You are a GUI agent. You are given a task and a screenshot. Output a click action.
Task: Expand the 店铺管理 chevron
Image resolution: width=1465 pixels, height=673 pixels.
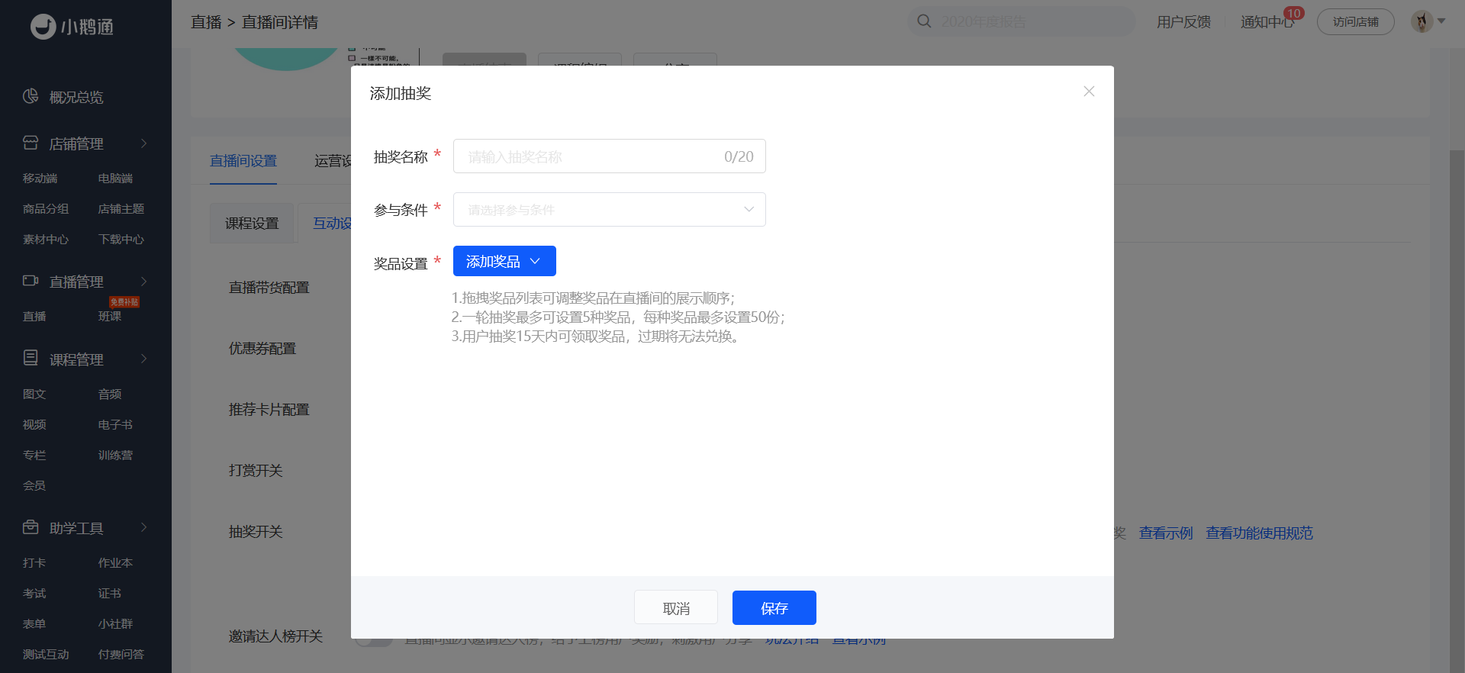[x=143, y=143]
